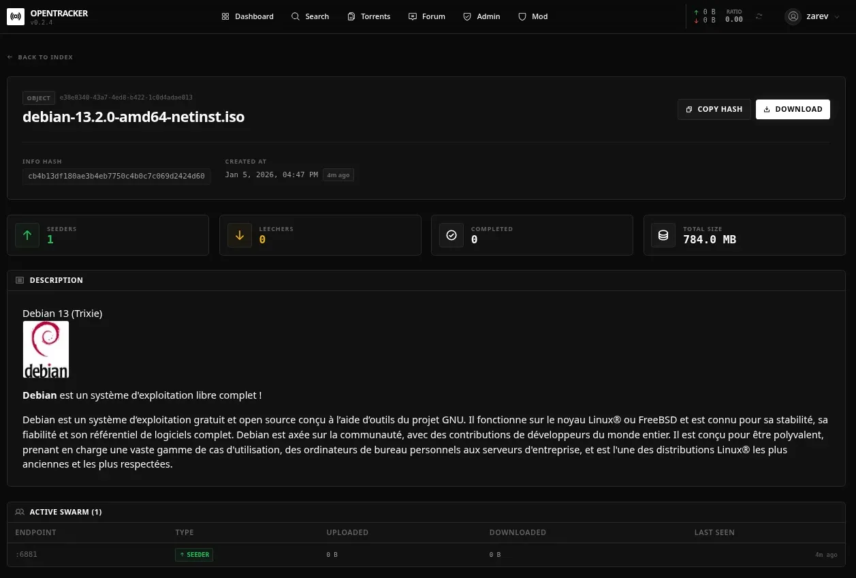Click the completed checkmark circle icon
The width and height of the screenshot is (856, 578).
click(x=451, y=235)
